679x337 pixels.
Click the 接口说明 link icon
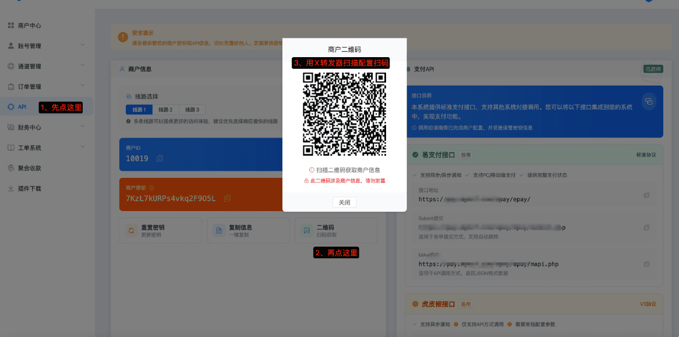click(x=649, y=100)
